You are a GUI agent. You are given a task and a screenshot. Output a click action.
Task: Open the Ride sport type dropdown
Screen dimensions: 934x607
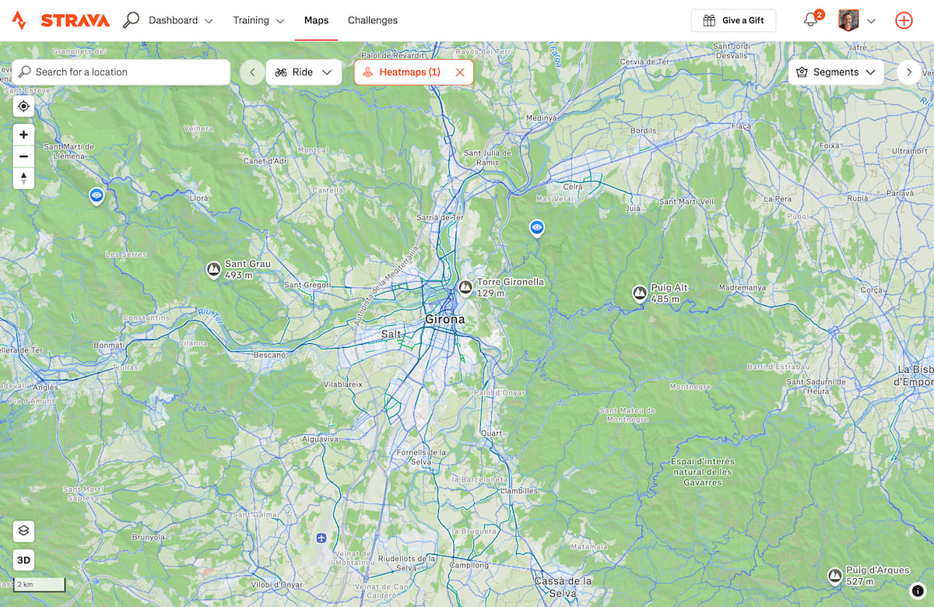pos(304,72)
